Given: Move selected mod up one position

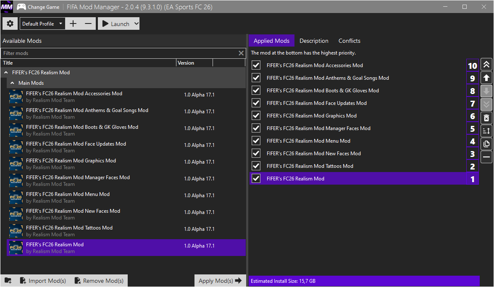Looking at the screenshot, I should coord(486,78).
